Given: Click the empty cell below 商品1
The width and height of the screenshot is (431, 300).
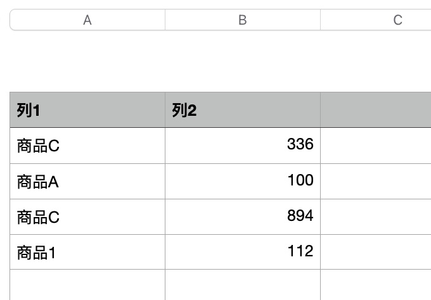Looking at the screenshot, I should pos(87,285).
